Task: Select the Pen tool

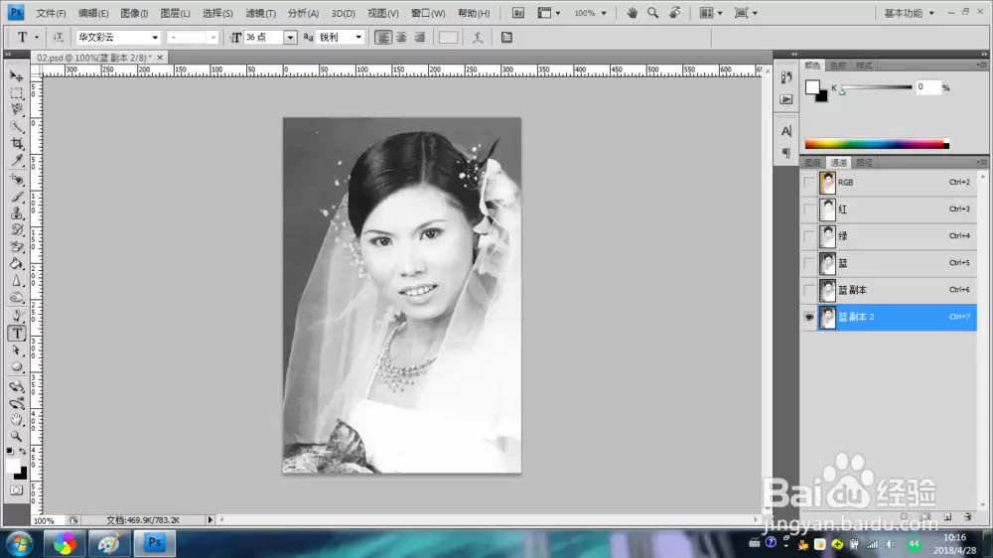Action: click(17, 316)
